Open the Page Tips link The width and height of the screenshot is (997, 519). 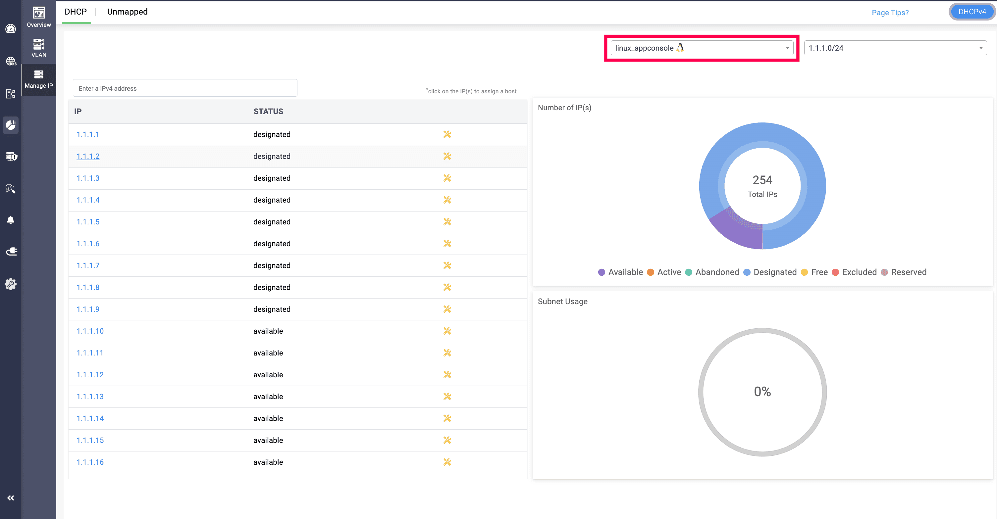[890, 12]
